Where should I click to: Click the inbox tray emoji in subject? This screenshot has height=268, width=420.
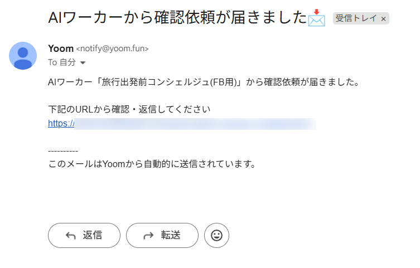tap(316, 18)
